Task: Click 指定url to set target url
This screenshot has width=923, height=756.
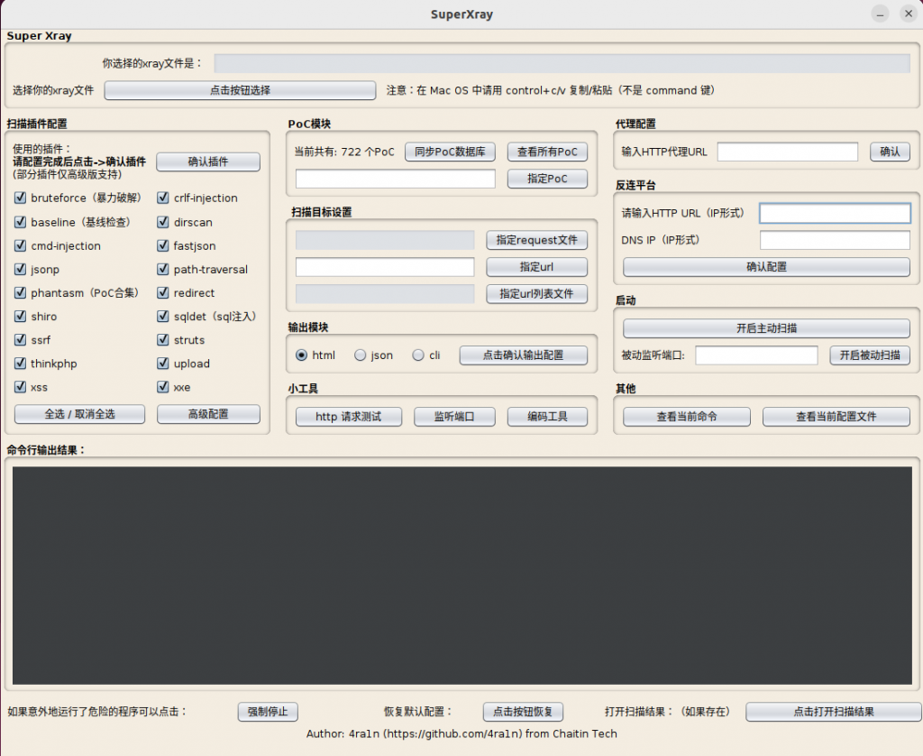Action: tap(537, 267)
